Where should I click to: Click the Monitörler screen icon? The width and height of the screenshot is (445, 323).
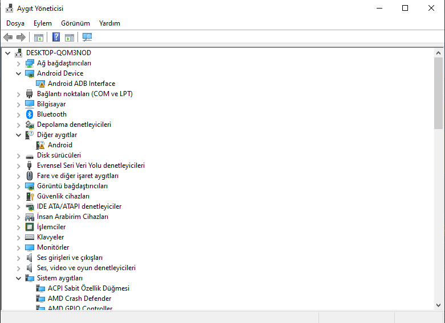[30, 247]
